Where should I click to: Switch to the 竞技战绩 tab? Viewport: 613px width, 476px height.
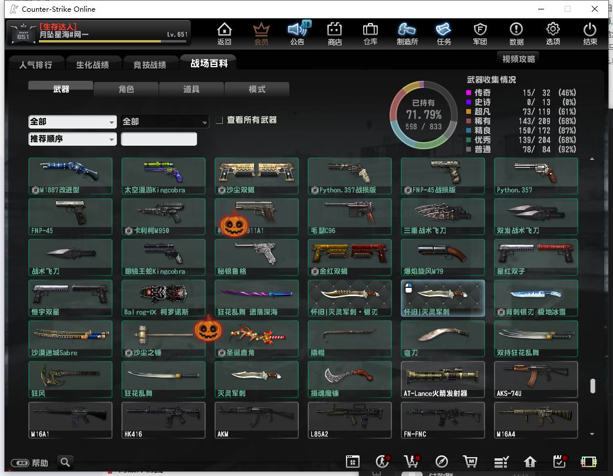click(x=150, y=64)
